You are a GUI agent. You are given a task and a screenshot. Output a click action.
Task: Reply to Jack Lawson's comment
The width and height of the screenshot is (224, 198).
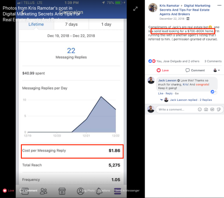click(169, 93)
